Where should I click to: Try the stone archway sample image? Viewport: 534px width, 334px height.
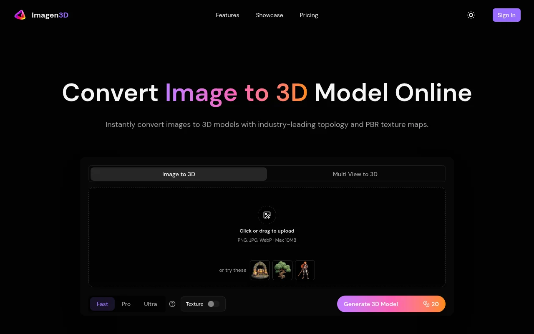tap(260, 270)
